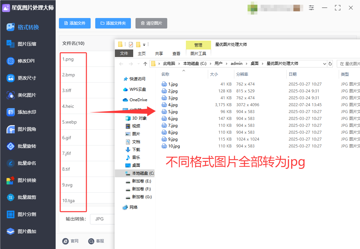This screenshot has width=360, height=249.
Task: Sort by the 分辨率 column header
Action: point(242,74)
